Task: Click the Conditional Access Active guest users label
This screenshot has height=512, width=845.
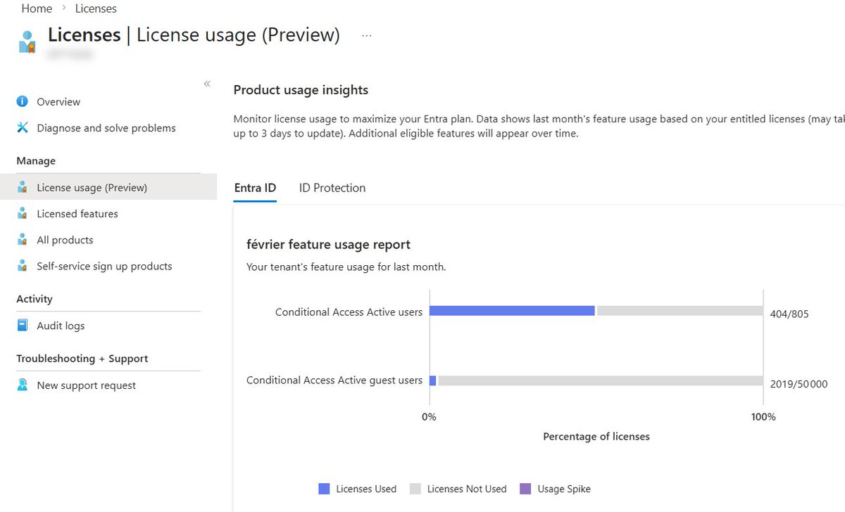Action: pyautogui.click(x=334, y=380)
